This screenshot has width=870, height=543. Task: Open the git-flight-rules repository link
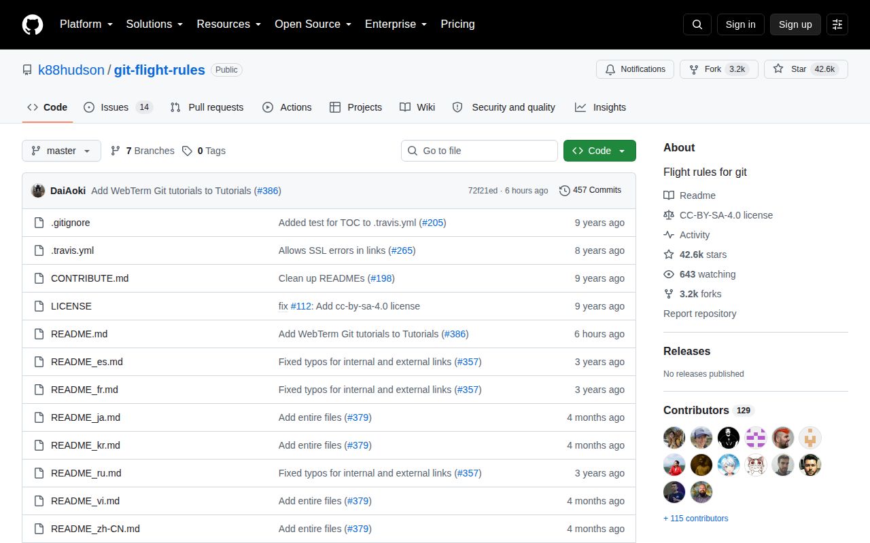tap(159, 70)
